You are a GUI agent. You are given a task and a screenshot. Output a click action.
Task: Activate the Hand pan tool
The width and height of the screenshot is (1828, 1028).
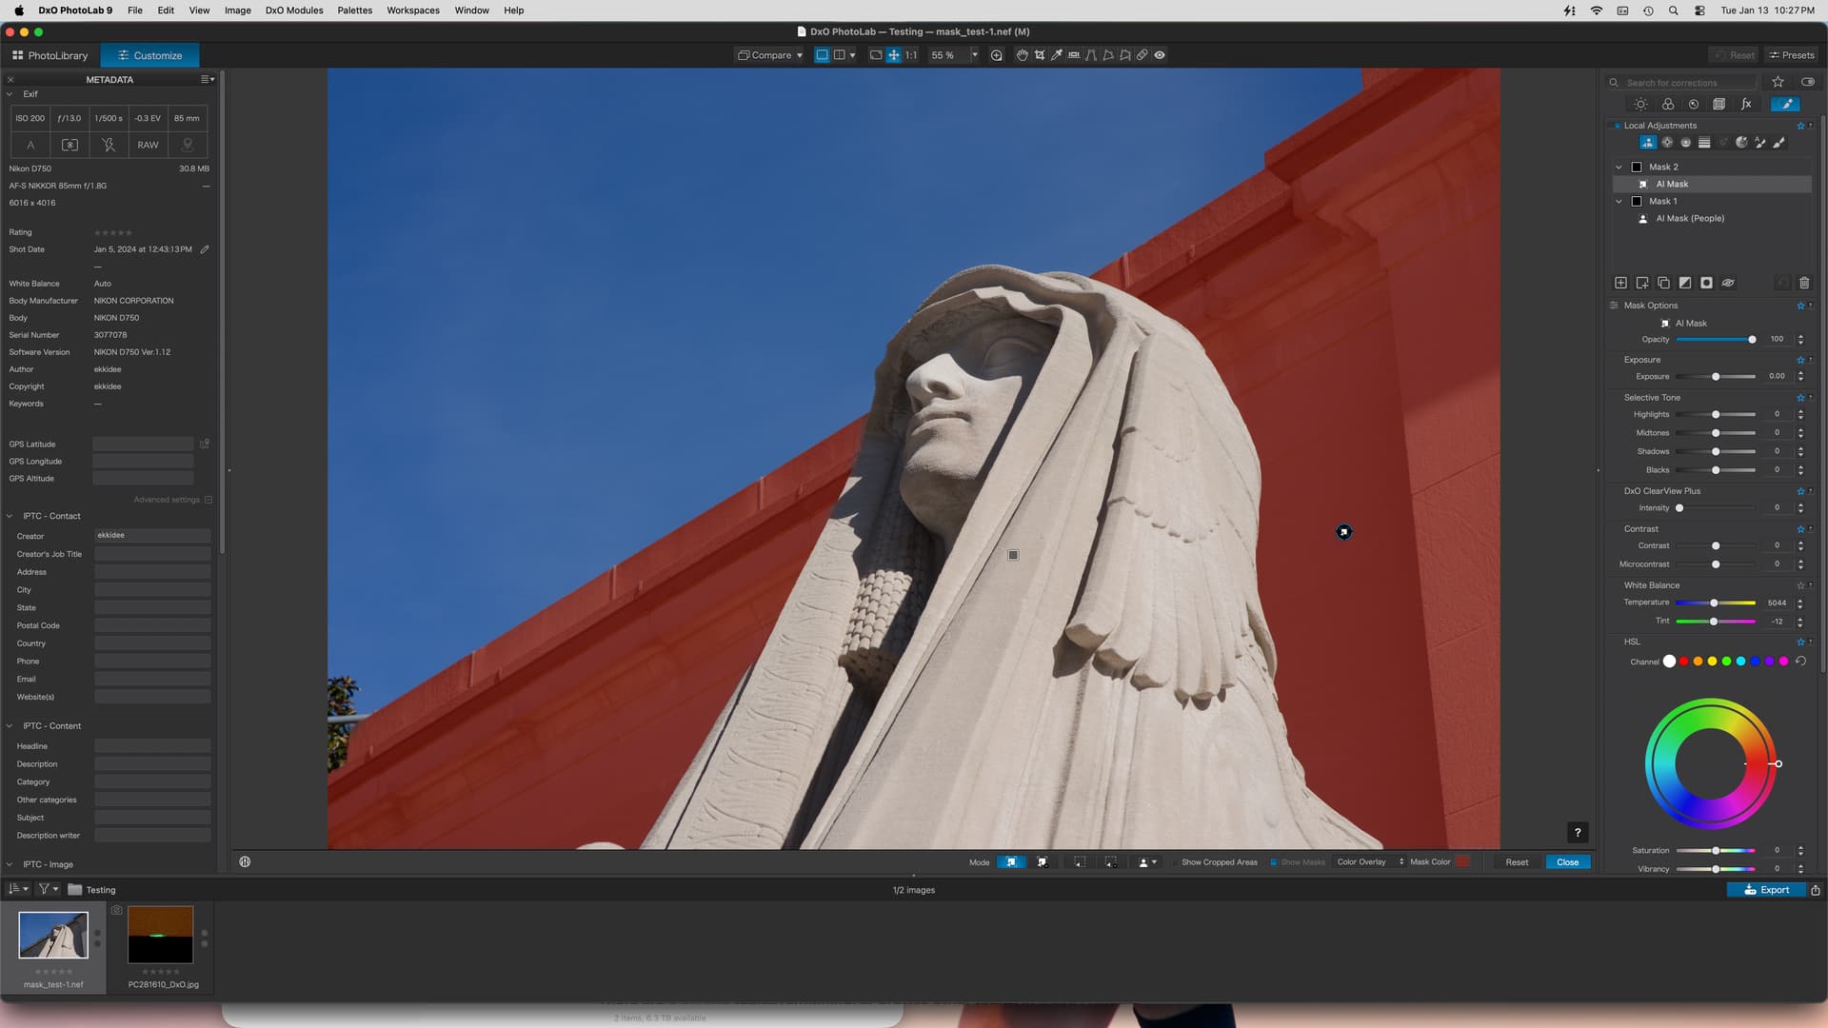pos(1022,55)
